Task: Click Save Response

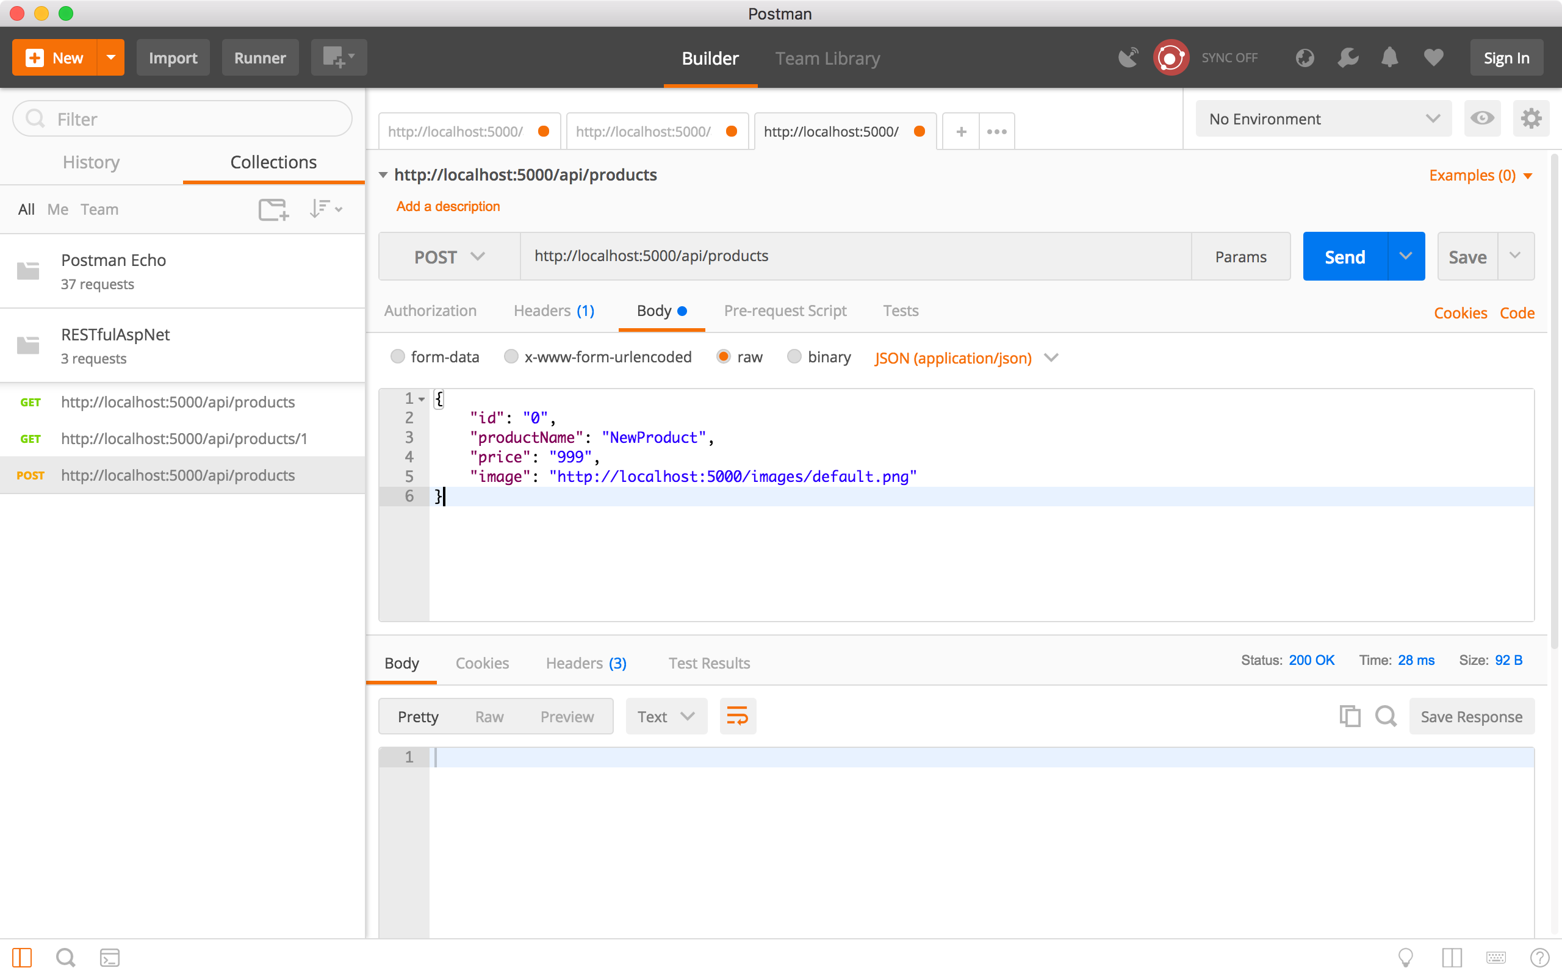Action: click(1472, 717)
